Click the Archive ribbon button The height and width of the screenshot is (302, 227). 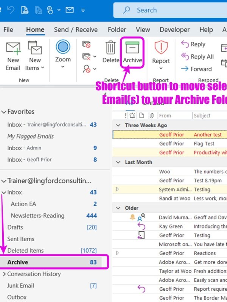click(x=132, y=52)
